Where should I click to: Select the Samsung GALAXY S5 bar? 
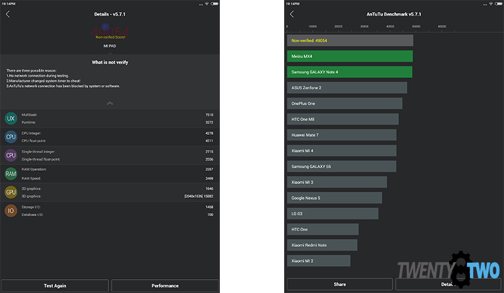[x=341, y=166]
